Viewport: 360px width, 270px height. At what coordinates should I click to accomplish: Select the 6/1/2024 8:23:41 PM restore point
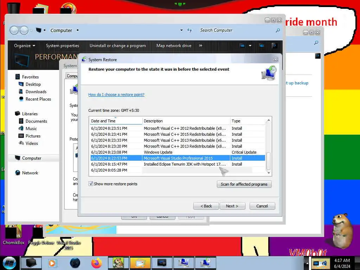click(177, 134)
